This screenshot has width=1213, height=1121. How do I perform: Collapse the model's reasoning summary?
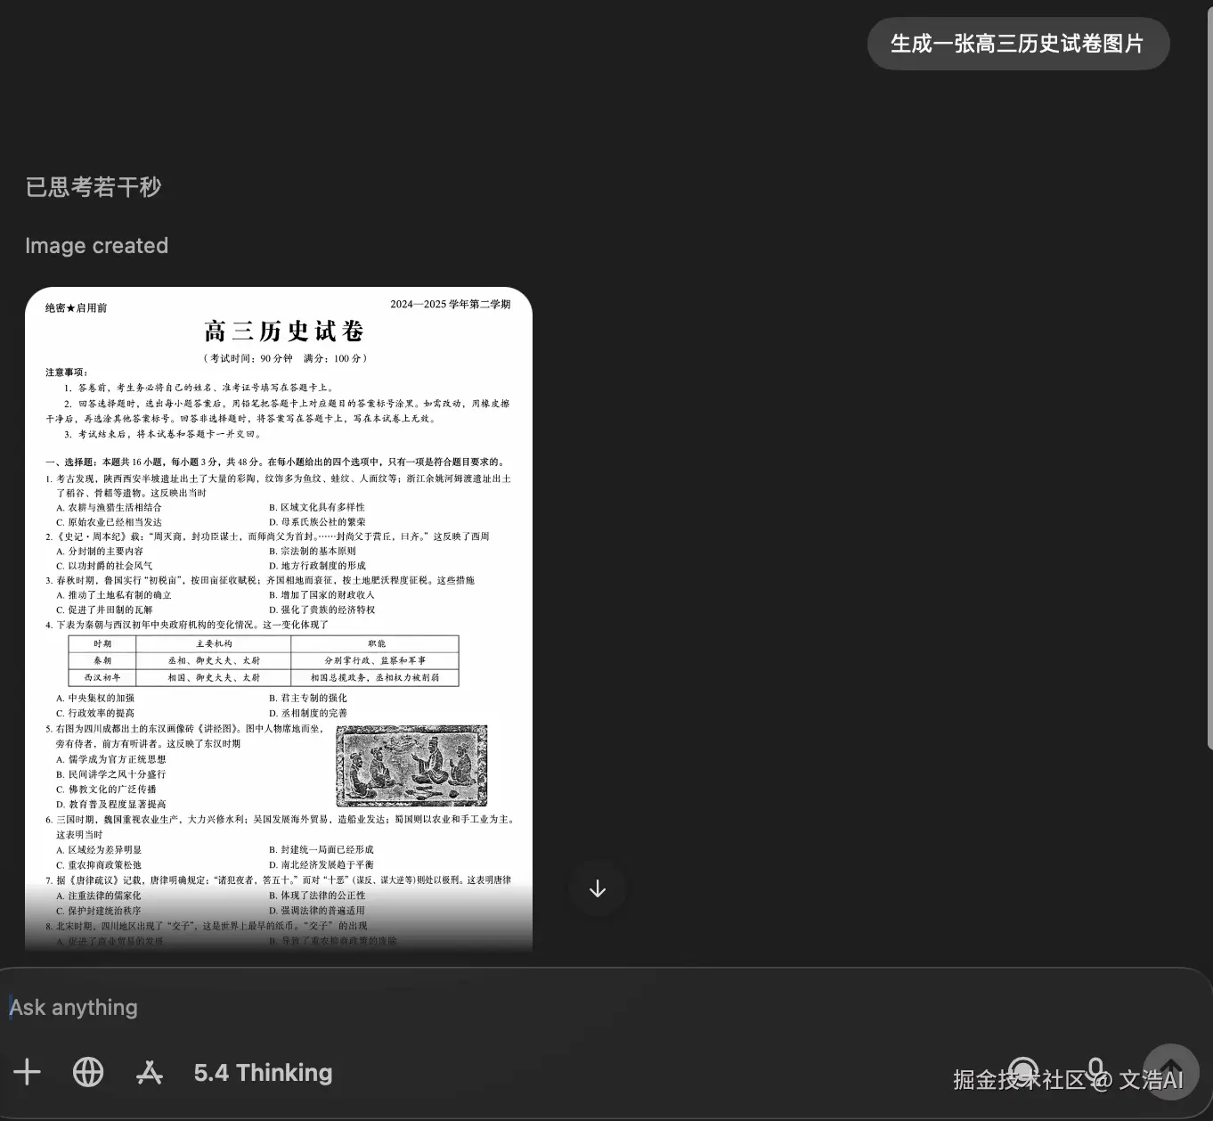(92, 186)
